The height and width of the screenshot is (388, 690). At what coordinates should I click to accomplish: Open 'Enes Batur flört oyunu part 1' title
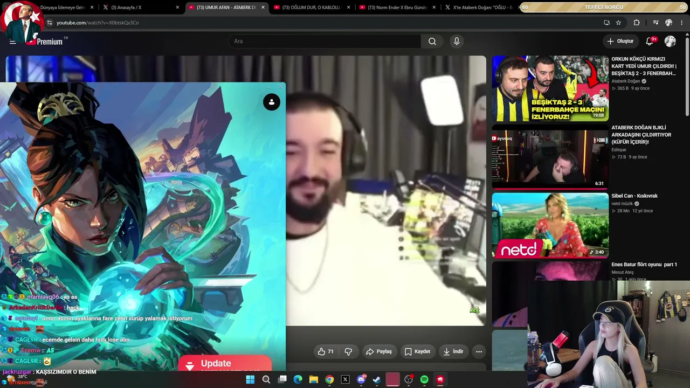coord(644,265)
